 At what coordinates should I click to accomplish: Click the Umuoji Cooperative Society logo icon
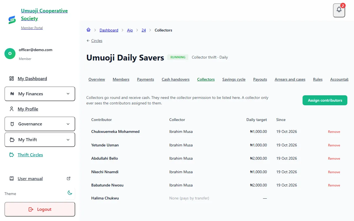click(12, 20)
